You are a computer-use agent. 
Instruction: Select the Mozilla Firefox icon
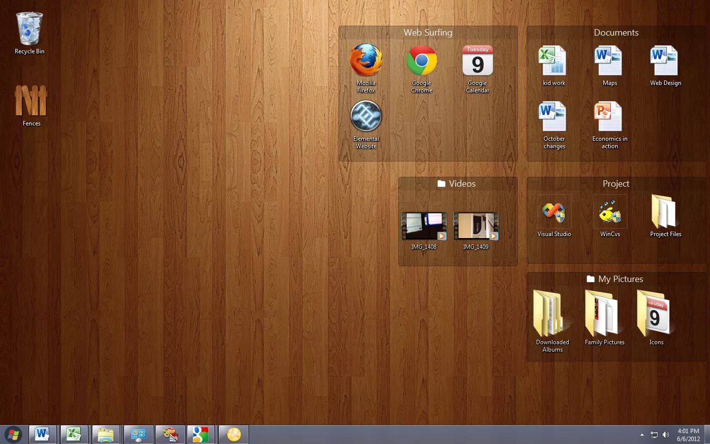click(366, 68)
